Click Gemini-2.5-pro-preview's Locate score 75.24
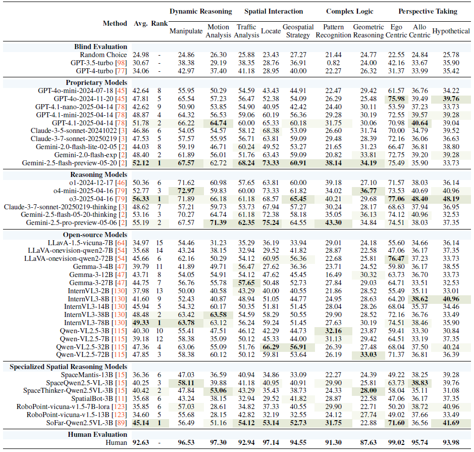474x452 pixels. pos(271,223)
